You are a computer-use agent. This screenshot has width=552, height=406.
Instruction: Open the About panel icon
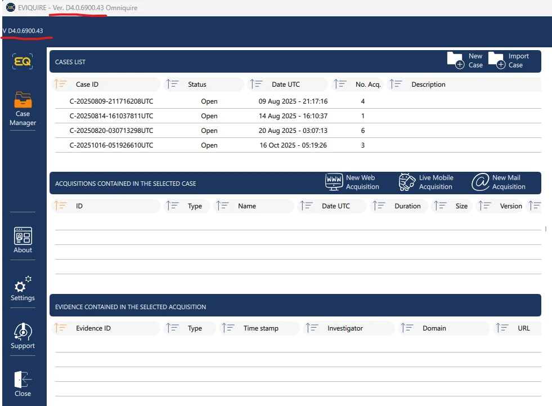[23, 235]
